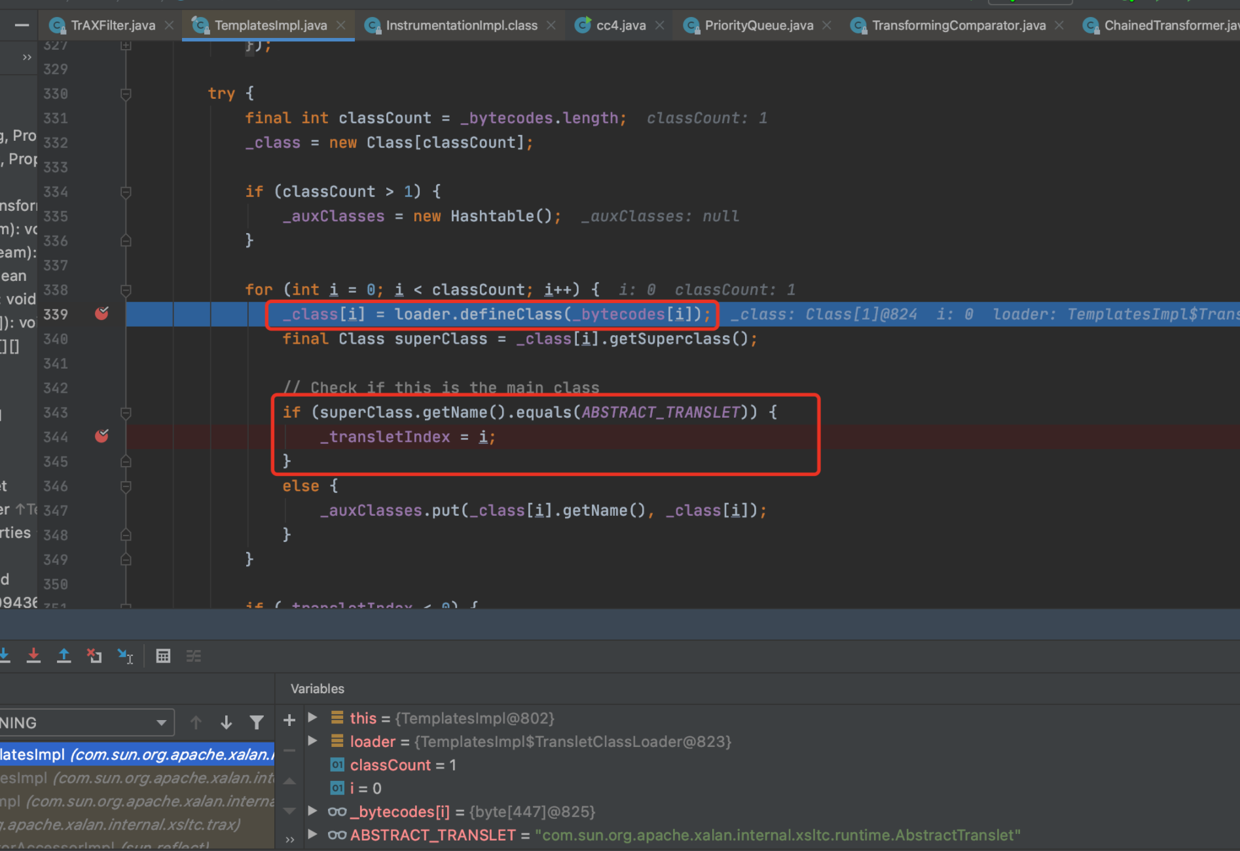Expand the ABSTRACT_TRANSLET watch node
This screenshot has width=1240, height=851.
pyautogui.click(x=313, y=835)
